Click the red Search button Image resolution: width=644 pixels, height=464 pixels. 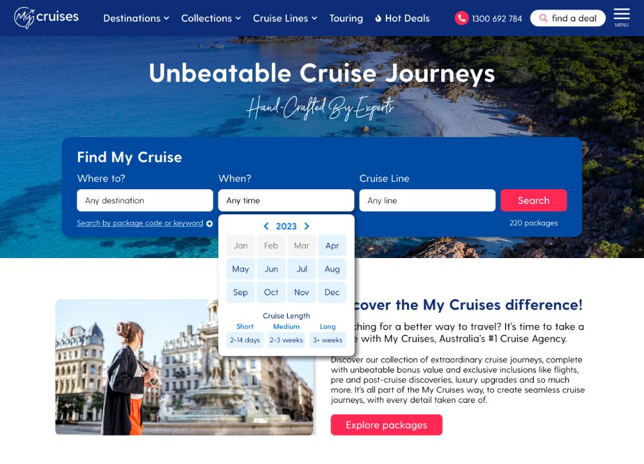pos(533,200)
